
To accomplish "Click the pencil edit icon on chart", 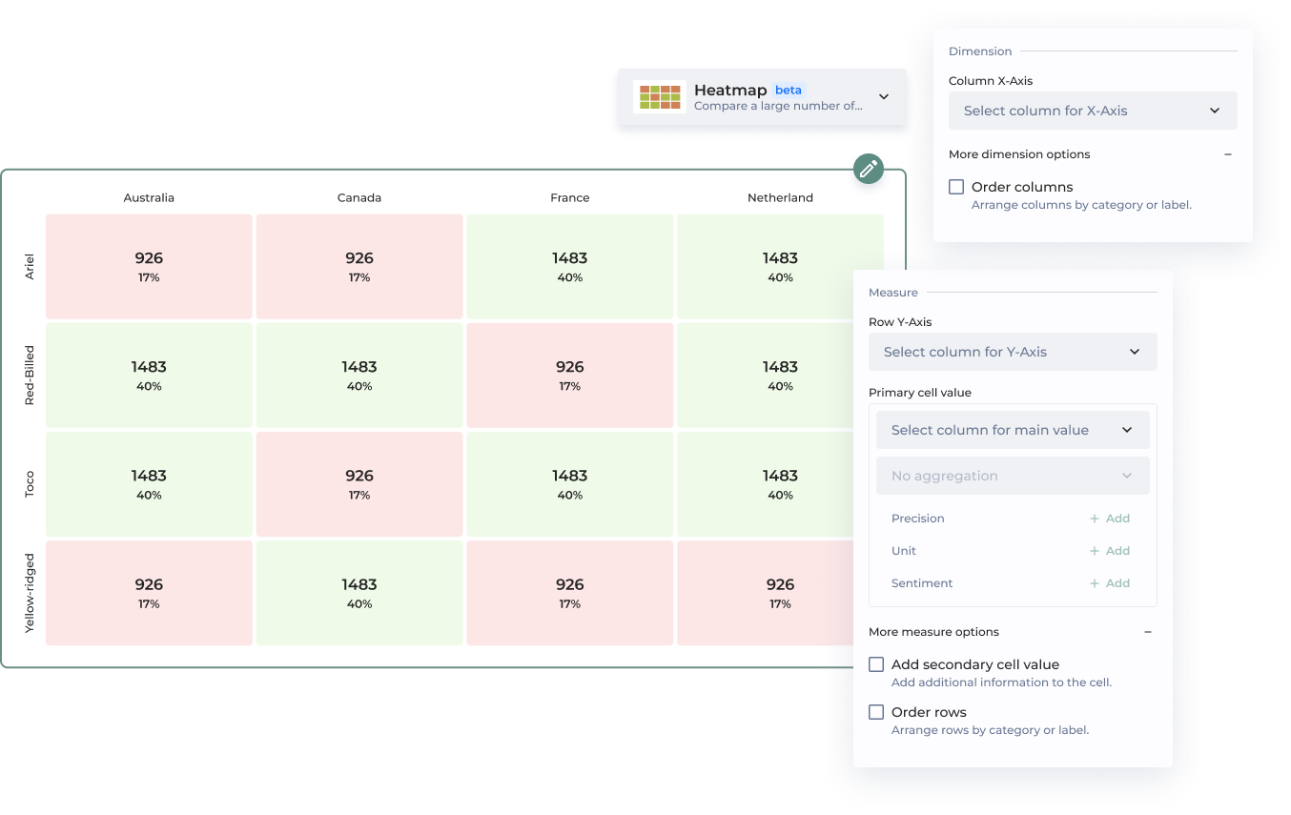I will pyautogui.click(x=868, y=169).
